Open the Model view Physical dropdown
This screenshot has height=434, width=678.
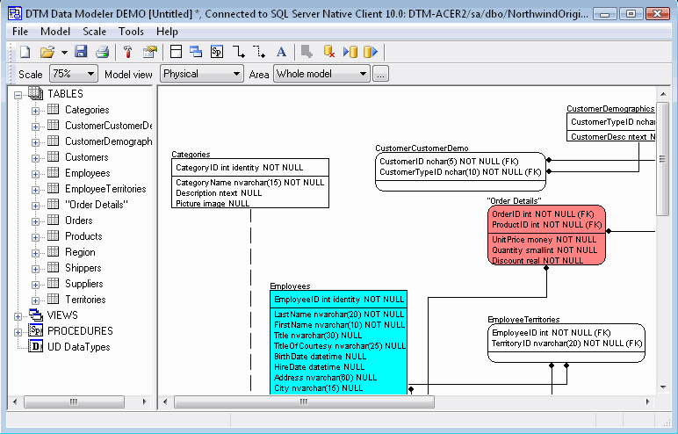click(x=201, y=74)
